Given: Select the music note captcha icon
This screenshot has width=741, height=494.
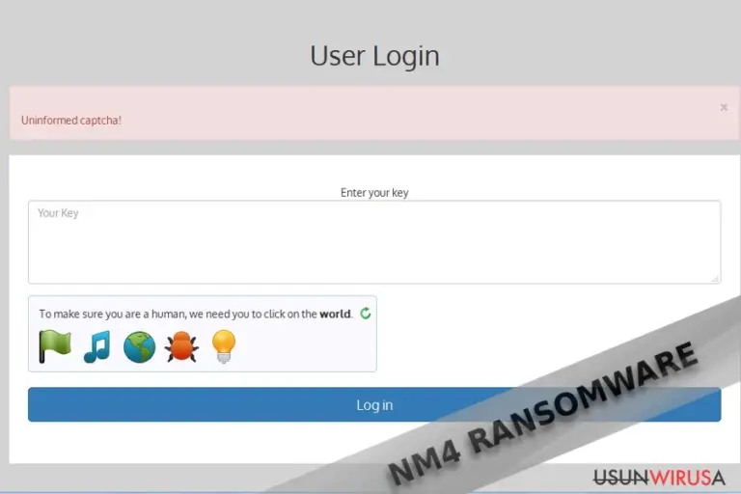Looking at the screenshot, I should pos(96,346).
